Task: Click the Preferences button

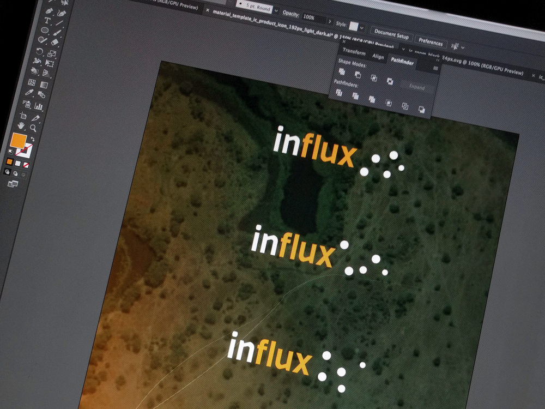Action: [x=431, y=42]
